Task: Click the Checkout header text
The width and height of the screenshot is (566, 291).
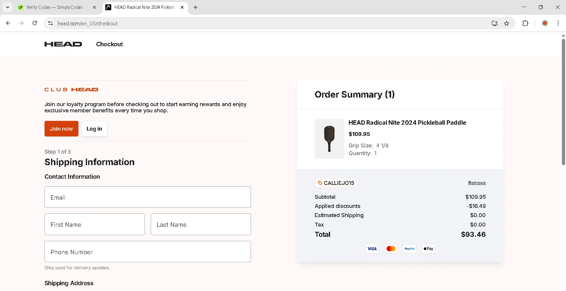Action: coord(109,44)
